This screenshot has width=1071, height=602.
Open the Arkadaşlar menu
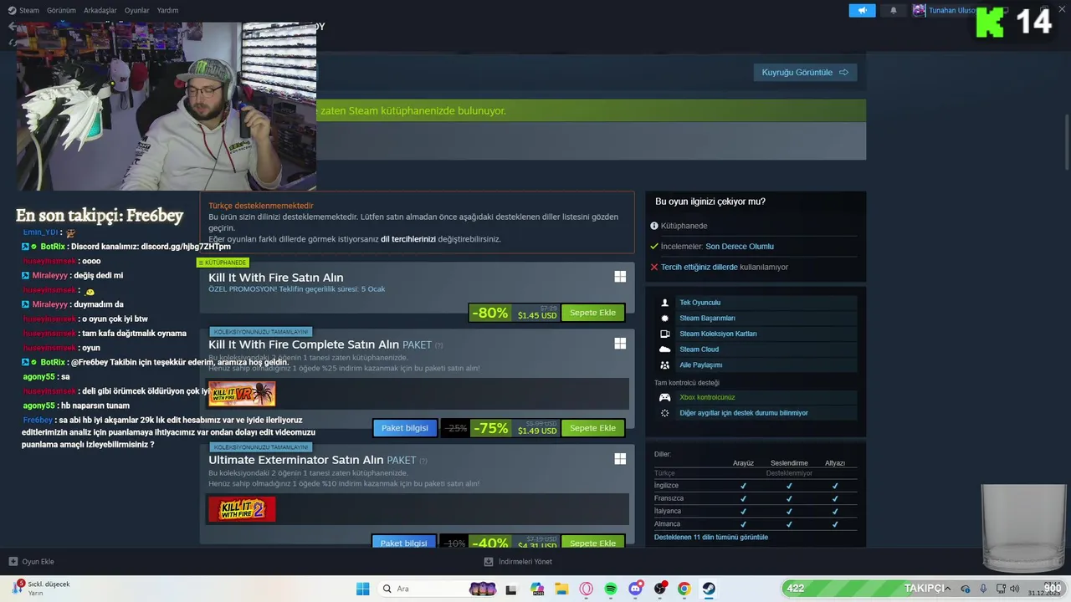click(100, 10)
